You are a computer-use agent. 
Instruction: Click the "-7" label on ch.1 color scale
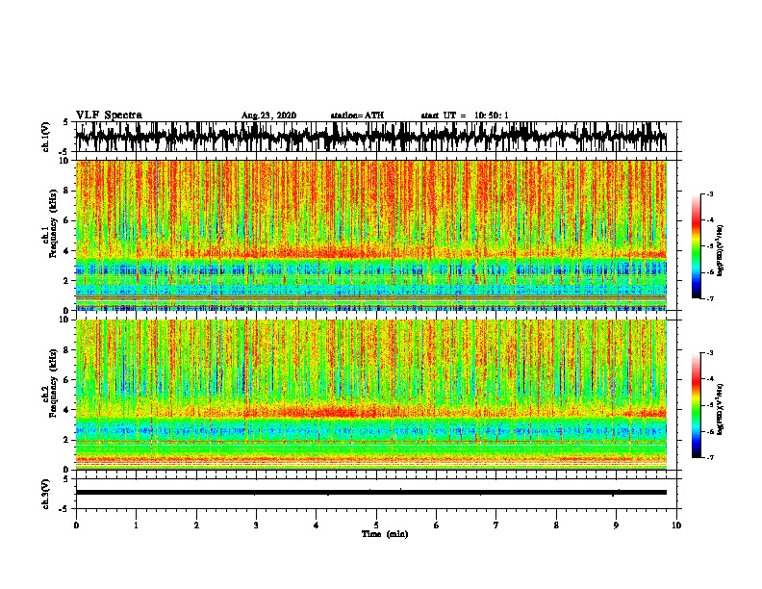coord(710,298)
